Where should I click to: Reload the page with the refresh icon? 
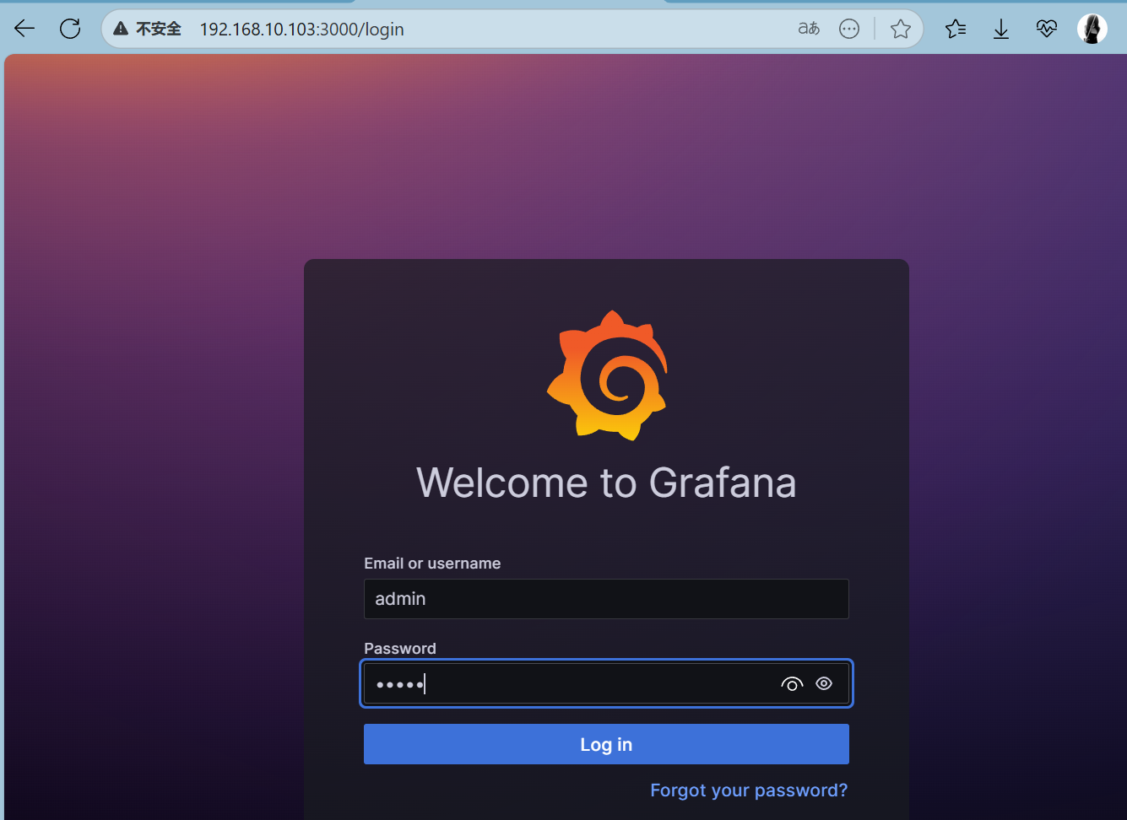pyautogui.click(x=70, y=29)
